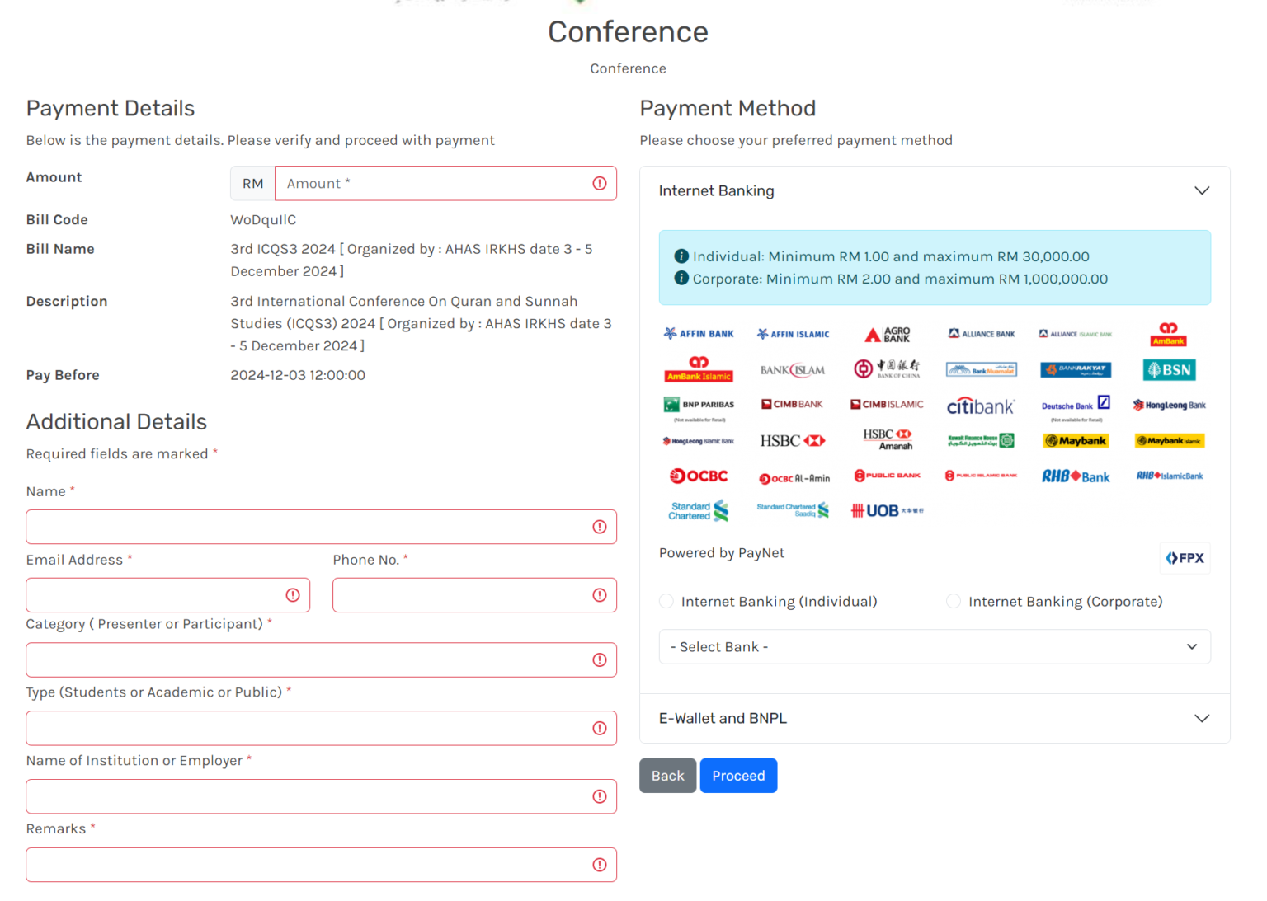This screenshot has width=1267, height=901.
Task: Click the OCBC bank logo
Action: (699, 476)
